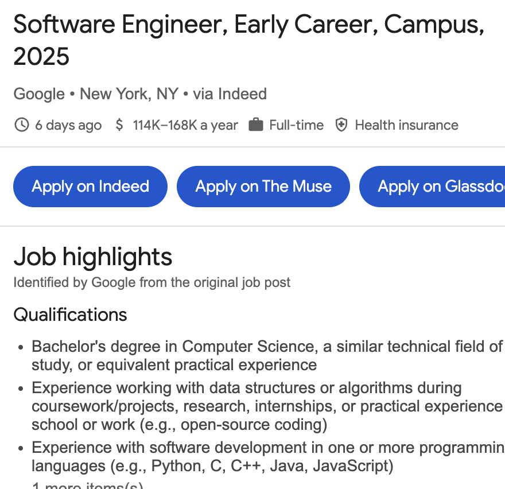Click the dollar sign salary icon
505x489 pixels.
[119, 125]
